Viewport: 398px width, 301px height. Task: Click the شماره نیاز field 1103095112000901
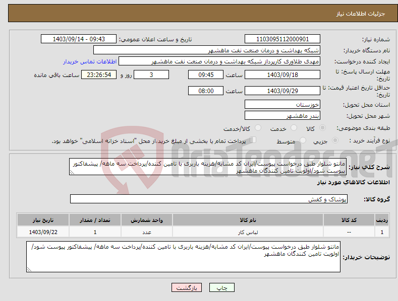pos(282,39)
